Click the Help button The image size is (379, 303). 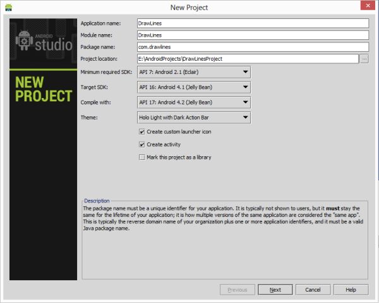point(351,290)
